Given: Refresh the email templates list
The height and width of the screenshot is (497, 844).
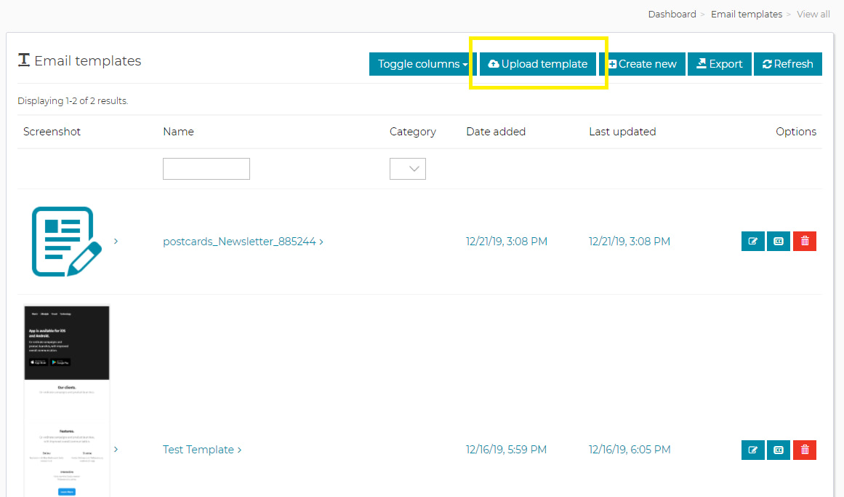Looking at the screenshot, I should click(787, 63).
